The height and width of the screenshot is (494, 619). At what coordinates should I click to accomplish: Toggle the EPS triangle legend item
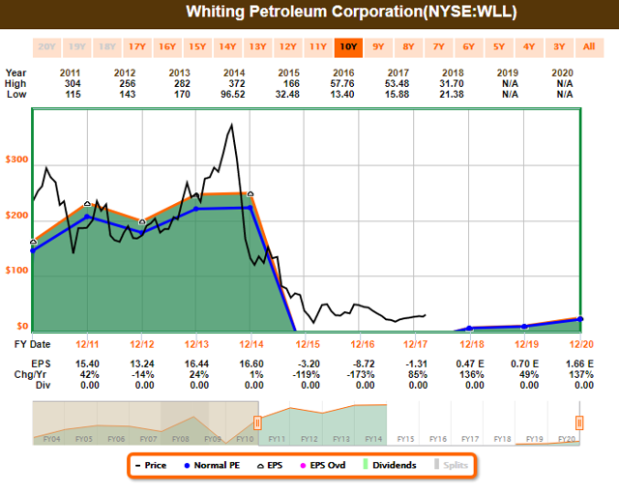[270, 466]
